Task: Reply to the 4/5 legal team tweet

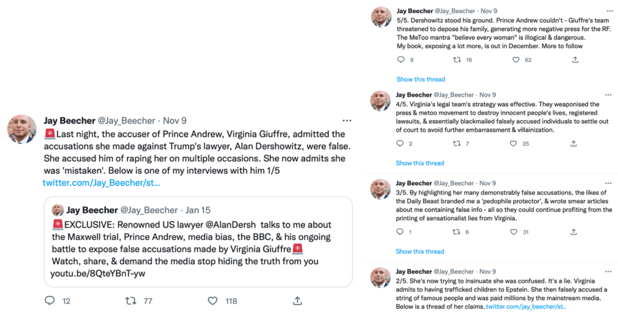Action: pyautogui.click(x=401, y=143)
